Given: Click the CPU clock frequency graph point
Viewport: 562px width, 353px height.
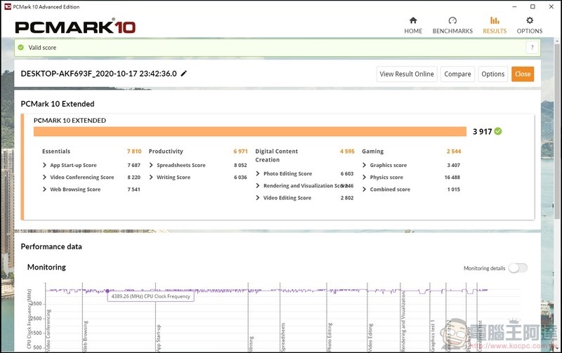Looking at the screenshot, I should click(107, 291).
